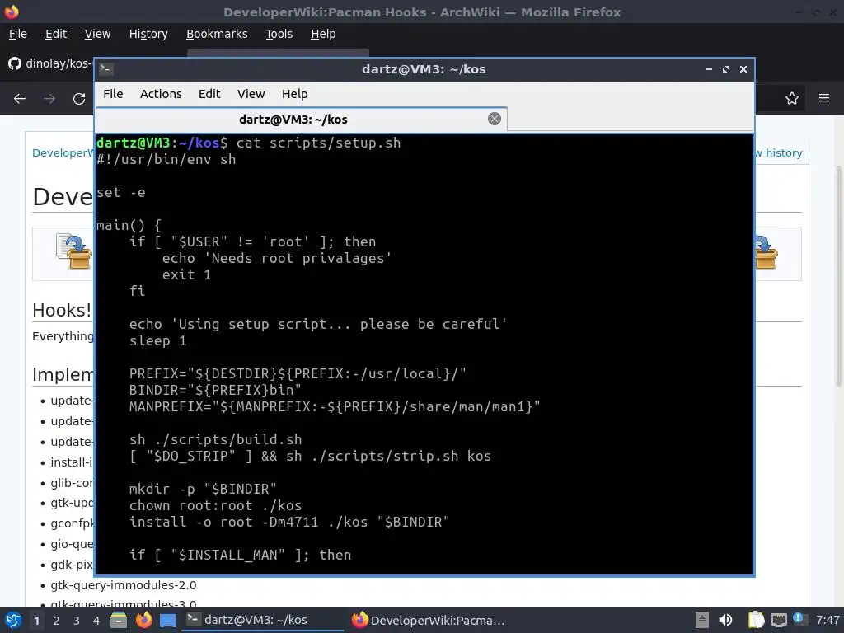This screenshot has height=633, width=844.
Task: Launch file manager from taskbar
Action: coord(119,620)
